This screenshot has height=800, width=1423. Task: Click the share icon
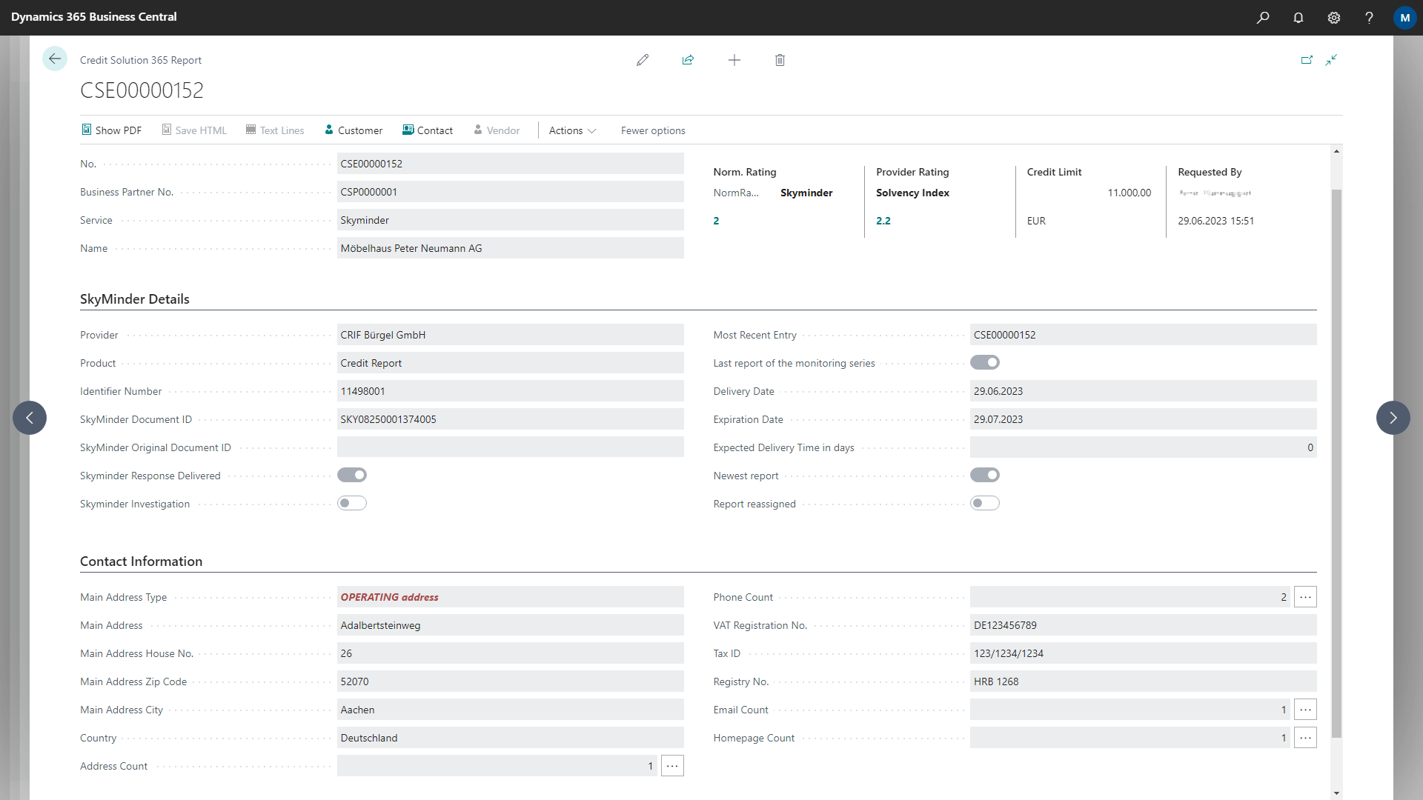[688, 60]
